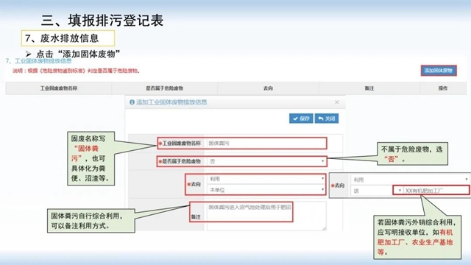Click the return arrow icon on 关闭
471x265 pixels.
(321, 119)
